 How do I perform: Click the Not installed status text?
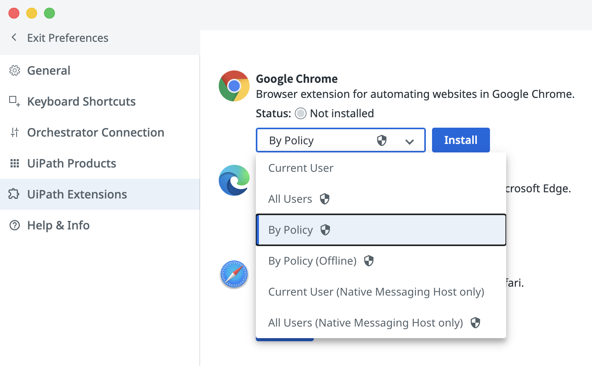[x=342, y=113]
